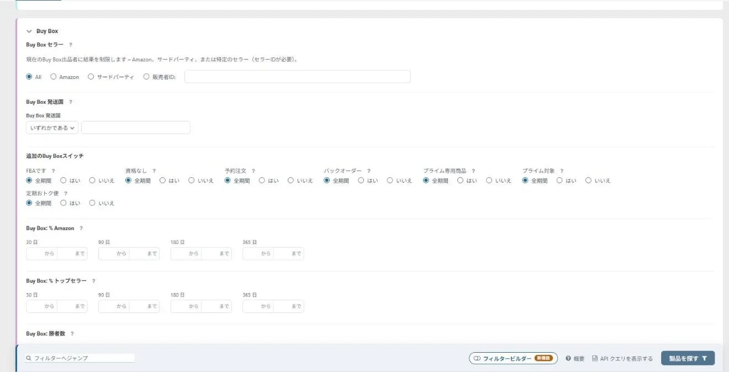The width and height of the screenshot is (729, 372).
Task: Set FBAです to はい
Action: (64, 180)
